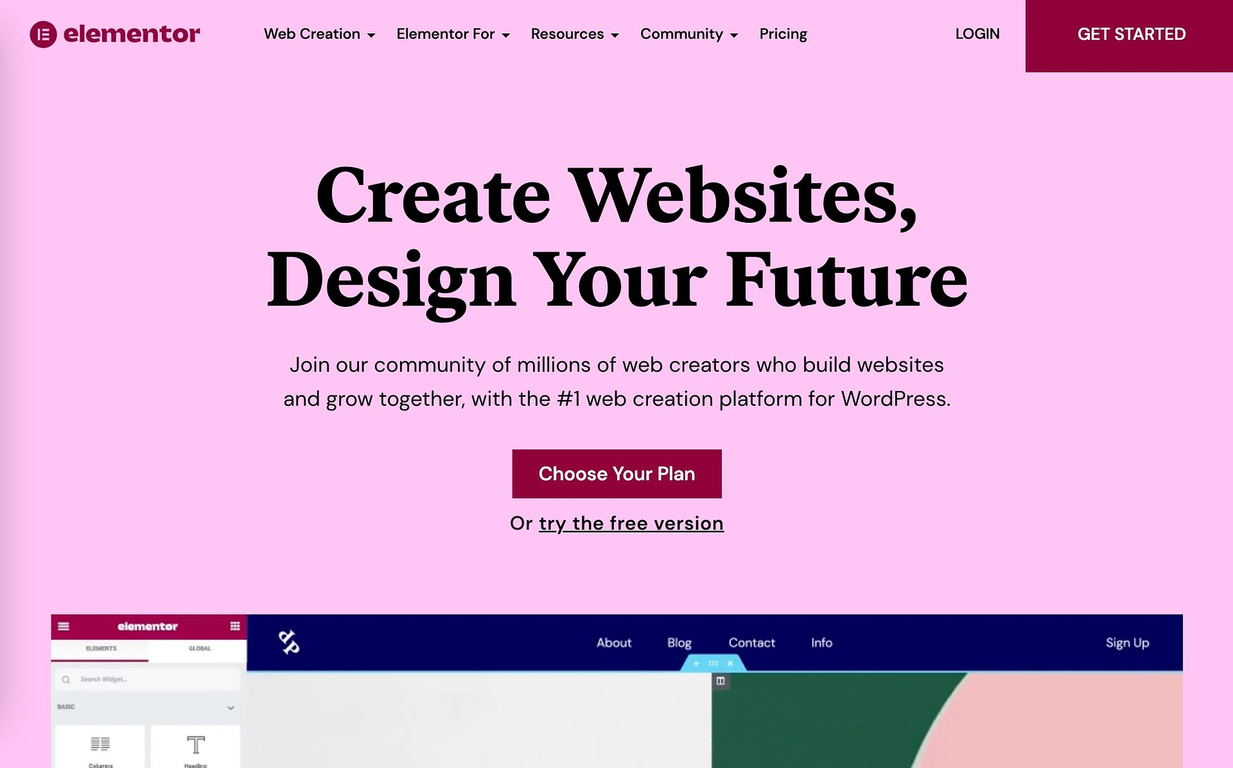
Task: Click the Pricing menu item
Action: coord(783,33)
